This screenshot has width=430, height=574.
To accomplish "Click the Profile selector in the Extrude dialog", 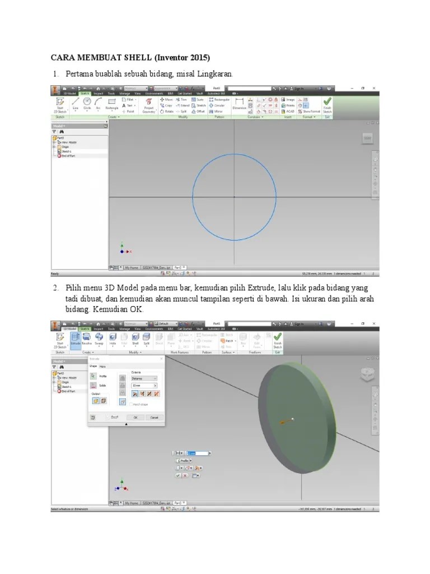I will coord(94,376).
